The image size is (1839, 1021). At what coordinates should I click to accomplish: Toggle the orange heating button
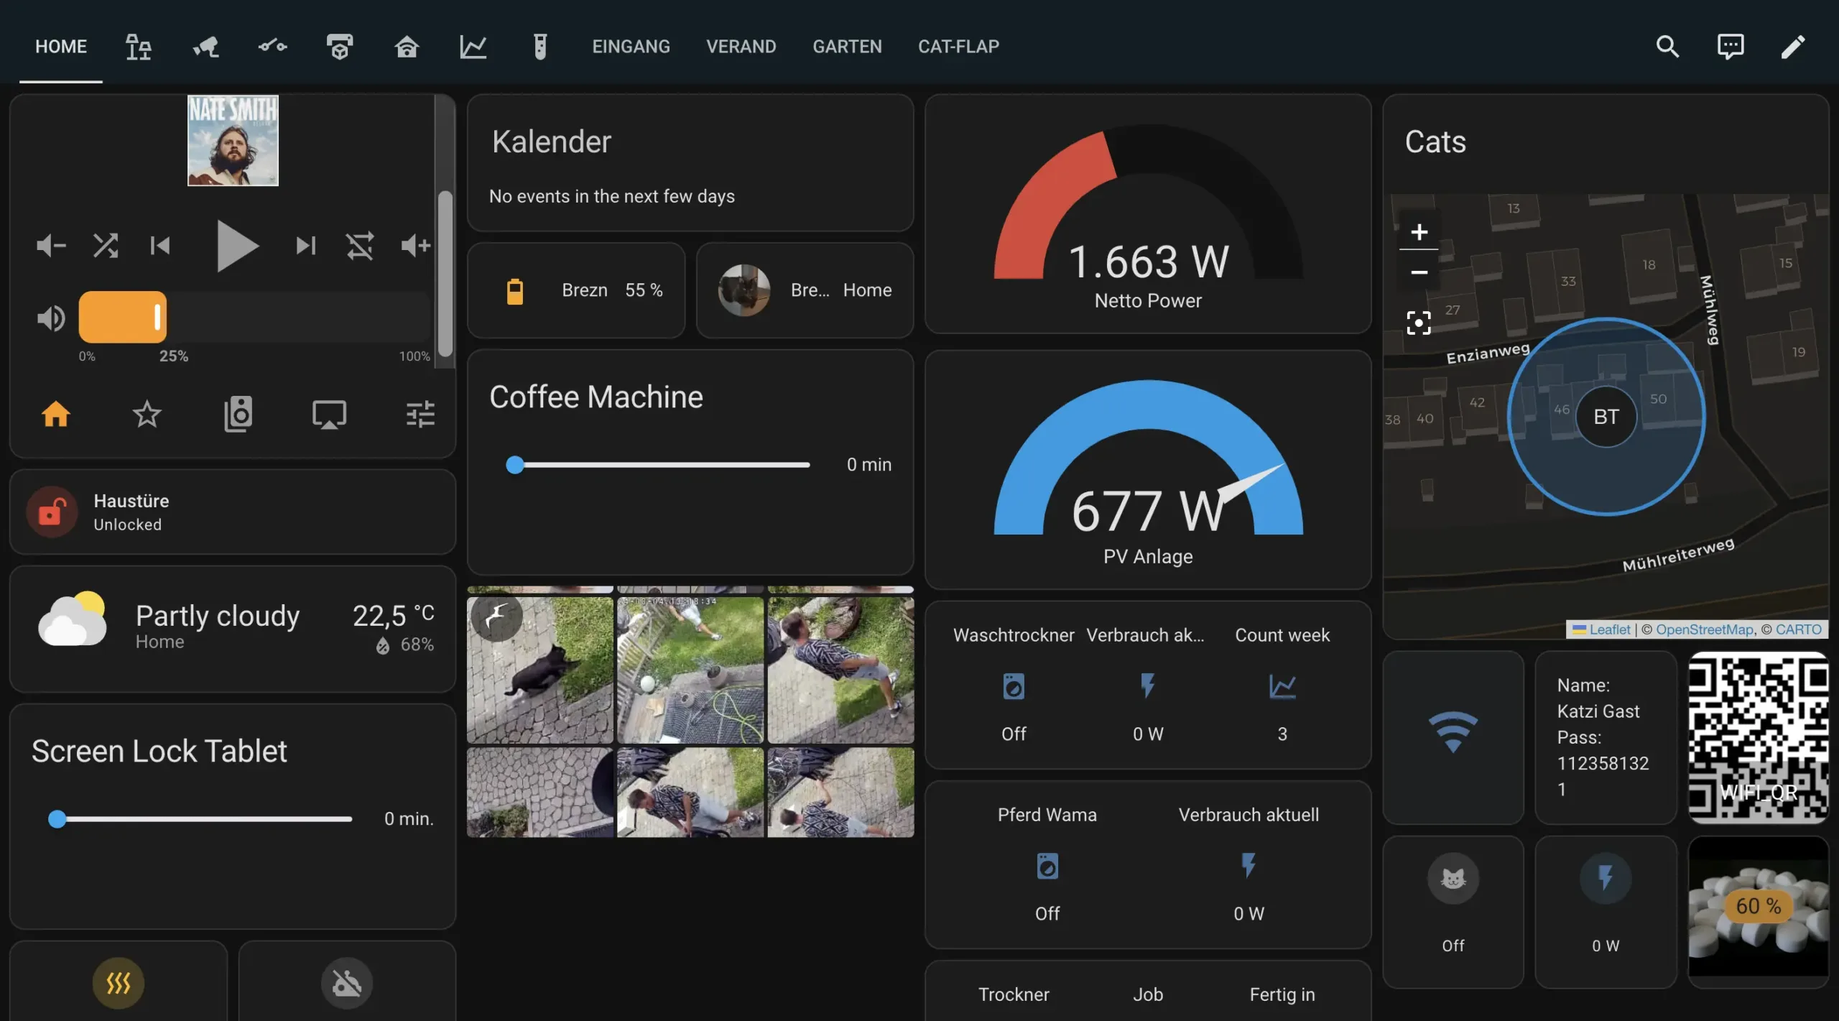click(119, 983)
